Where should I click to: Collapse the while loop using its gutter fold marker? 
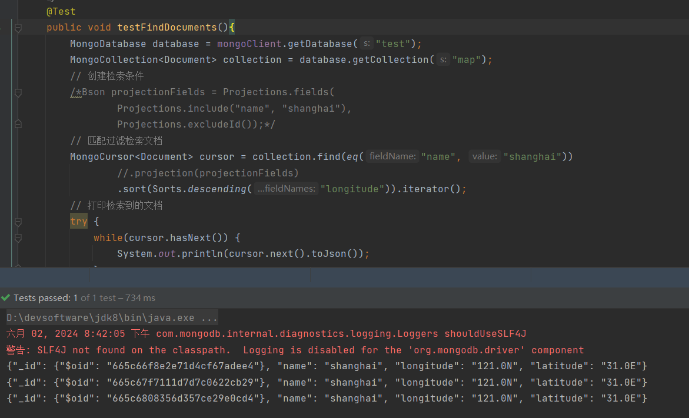point(18,238)
